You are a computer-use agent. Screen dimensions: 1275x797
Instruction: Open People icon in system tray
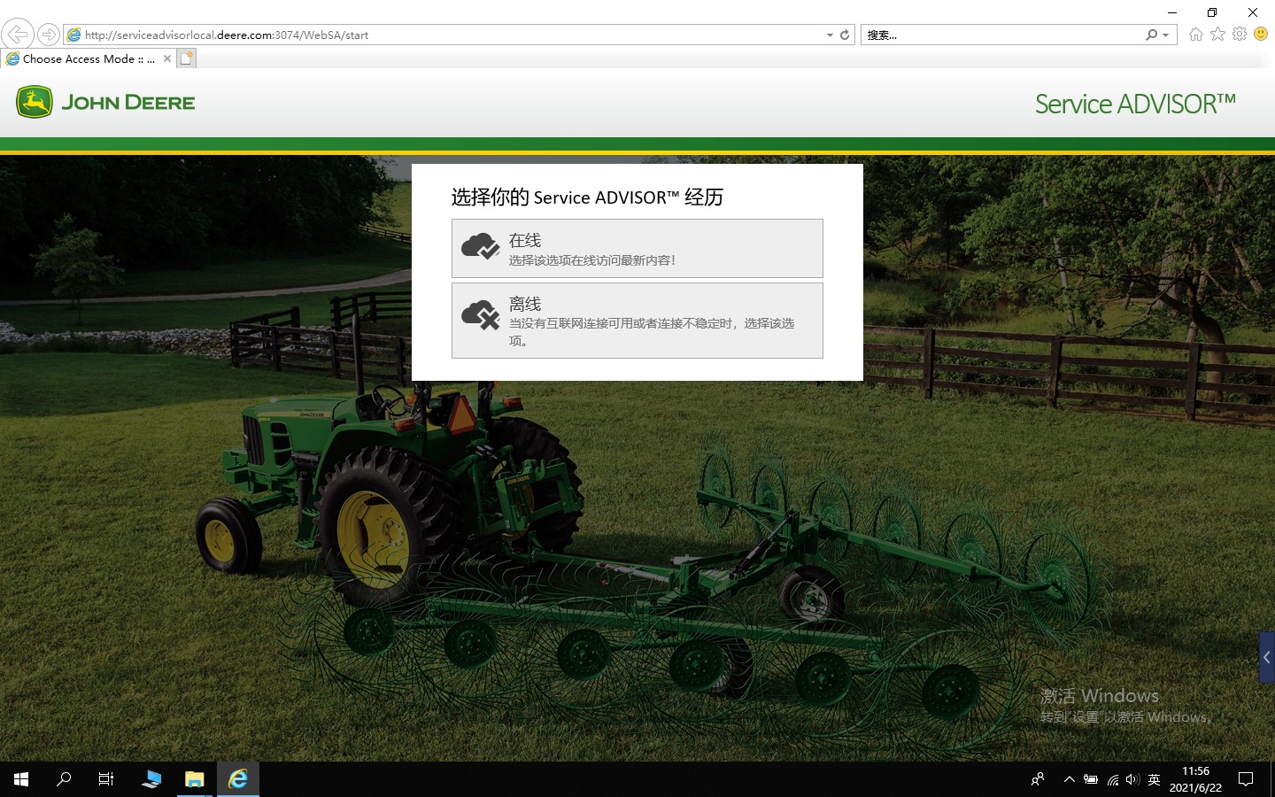point(1038,779)
